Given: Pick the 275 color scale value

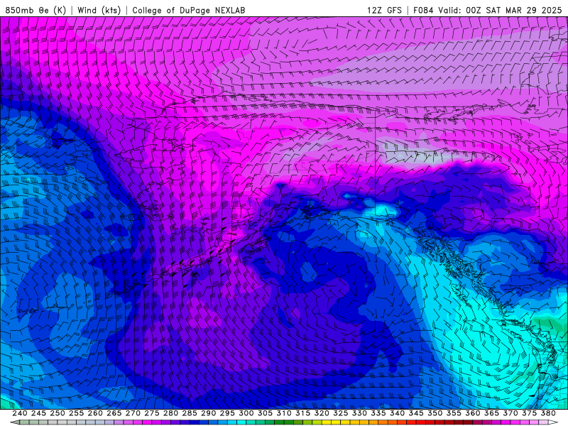Looking at the screenshot, I should coord(151,413).
